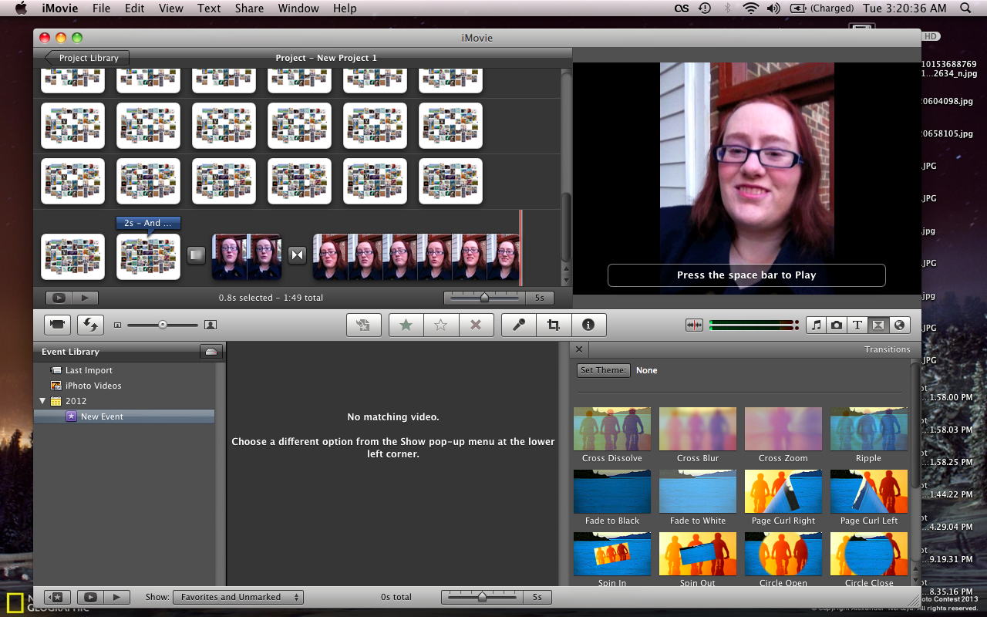
Task: Select the Page Curl Right transition
Action: [x=783, y=498]
